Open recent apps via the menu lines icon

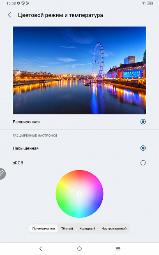tap(118, 248)
